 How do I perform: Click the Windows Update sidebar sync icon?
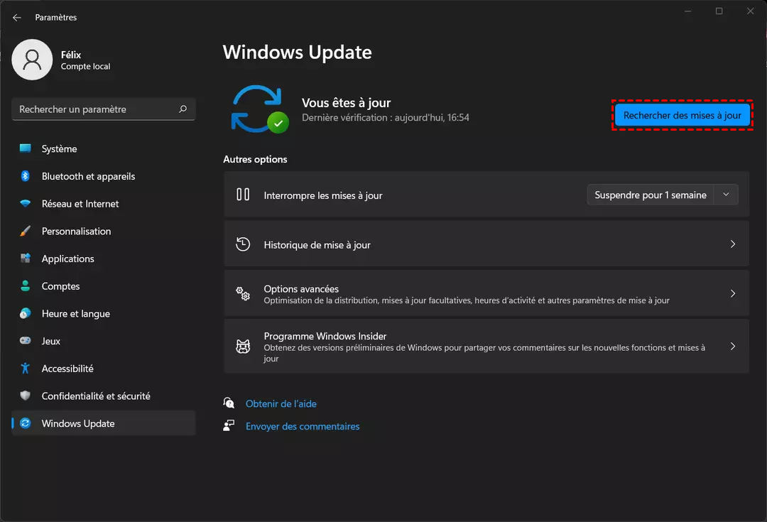coord(25,423)
